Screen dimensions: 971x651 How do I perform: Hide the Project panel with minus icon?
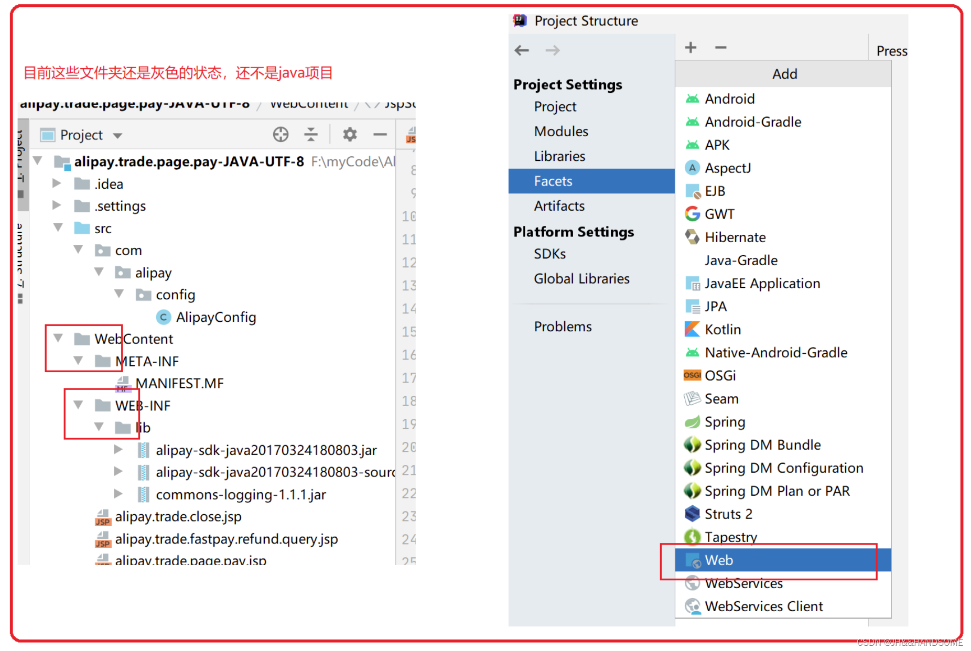(x=380, y=135)
